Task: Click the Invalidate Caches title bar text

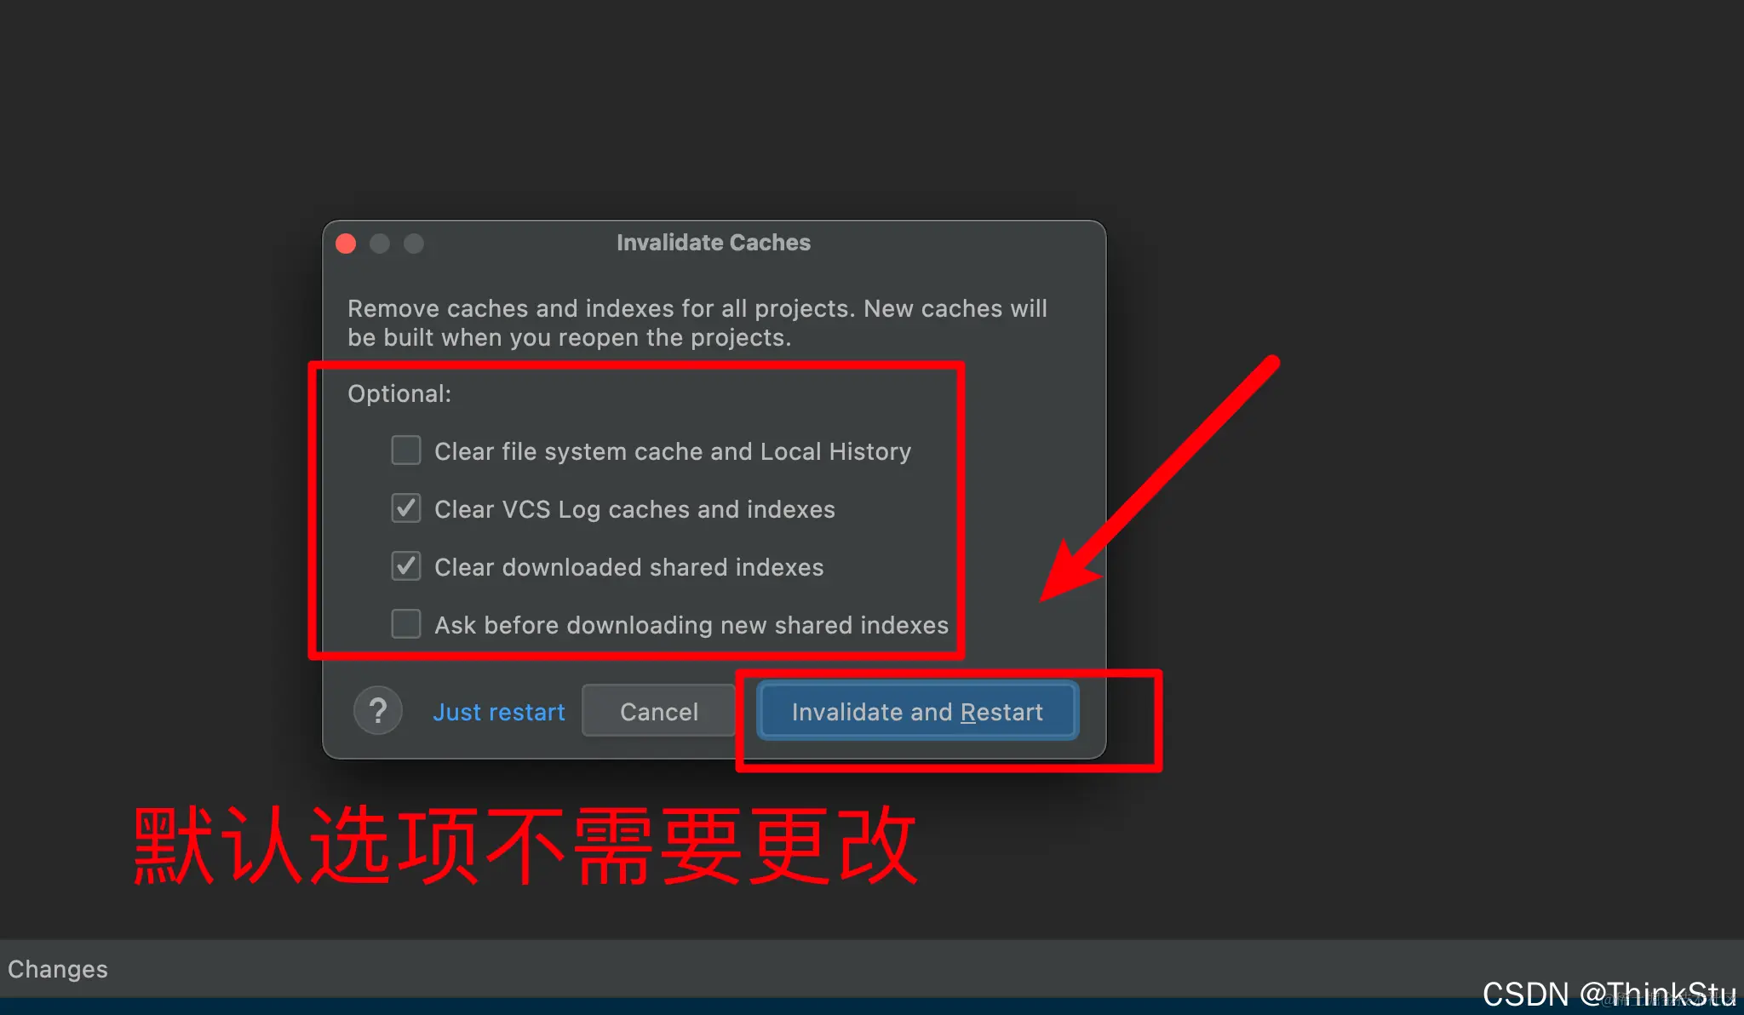Action: pos(714,243)
